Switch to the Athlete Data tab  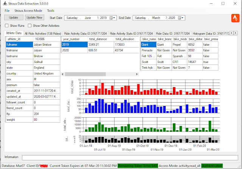pos(14,33)
